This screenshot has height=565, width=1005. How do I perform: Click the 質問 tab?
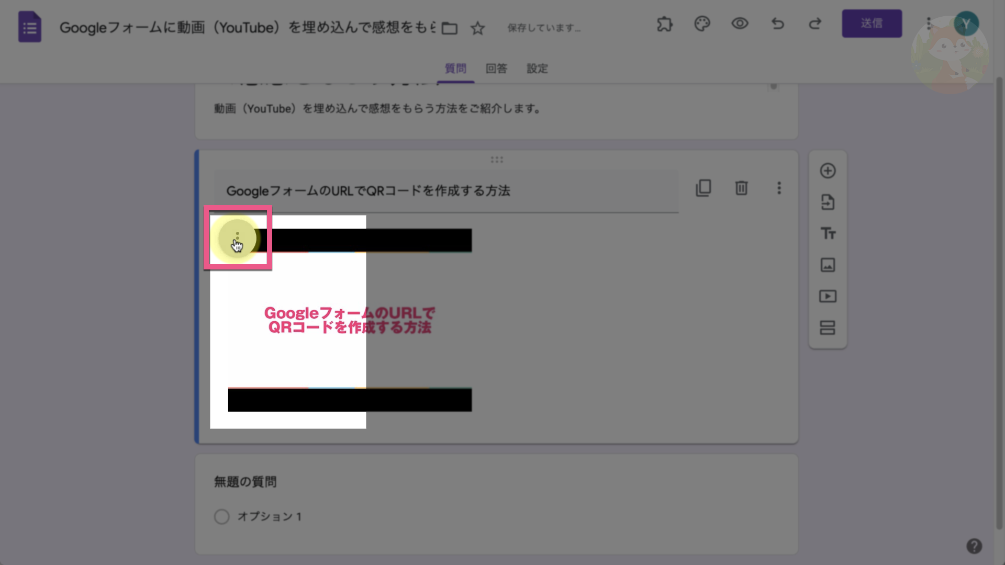[455, 67]
